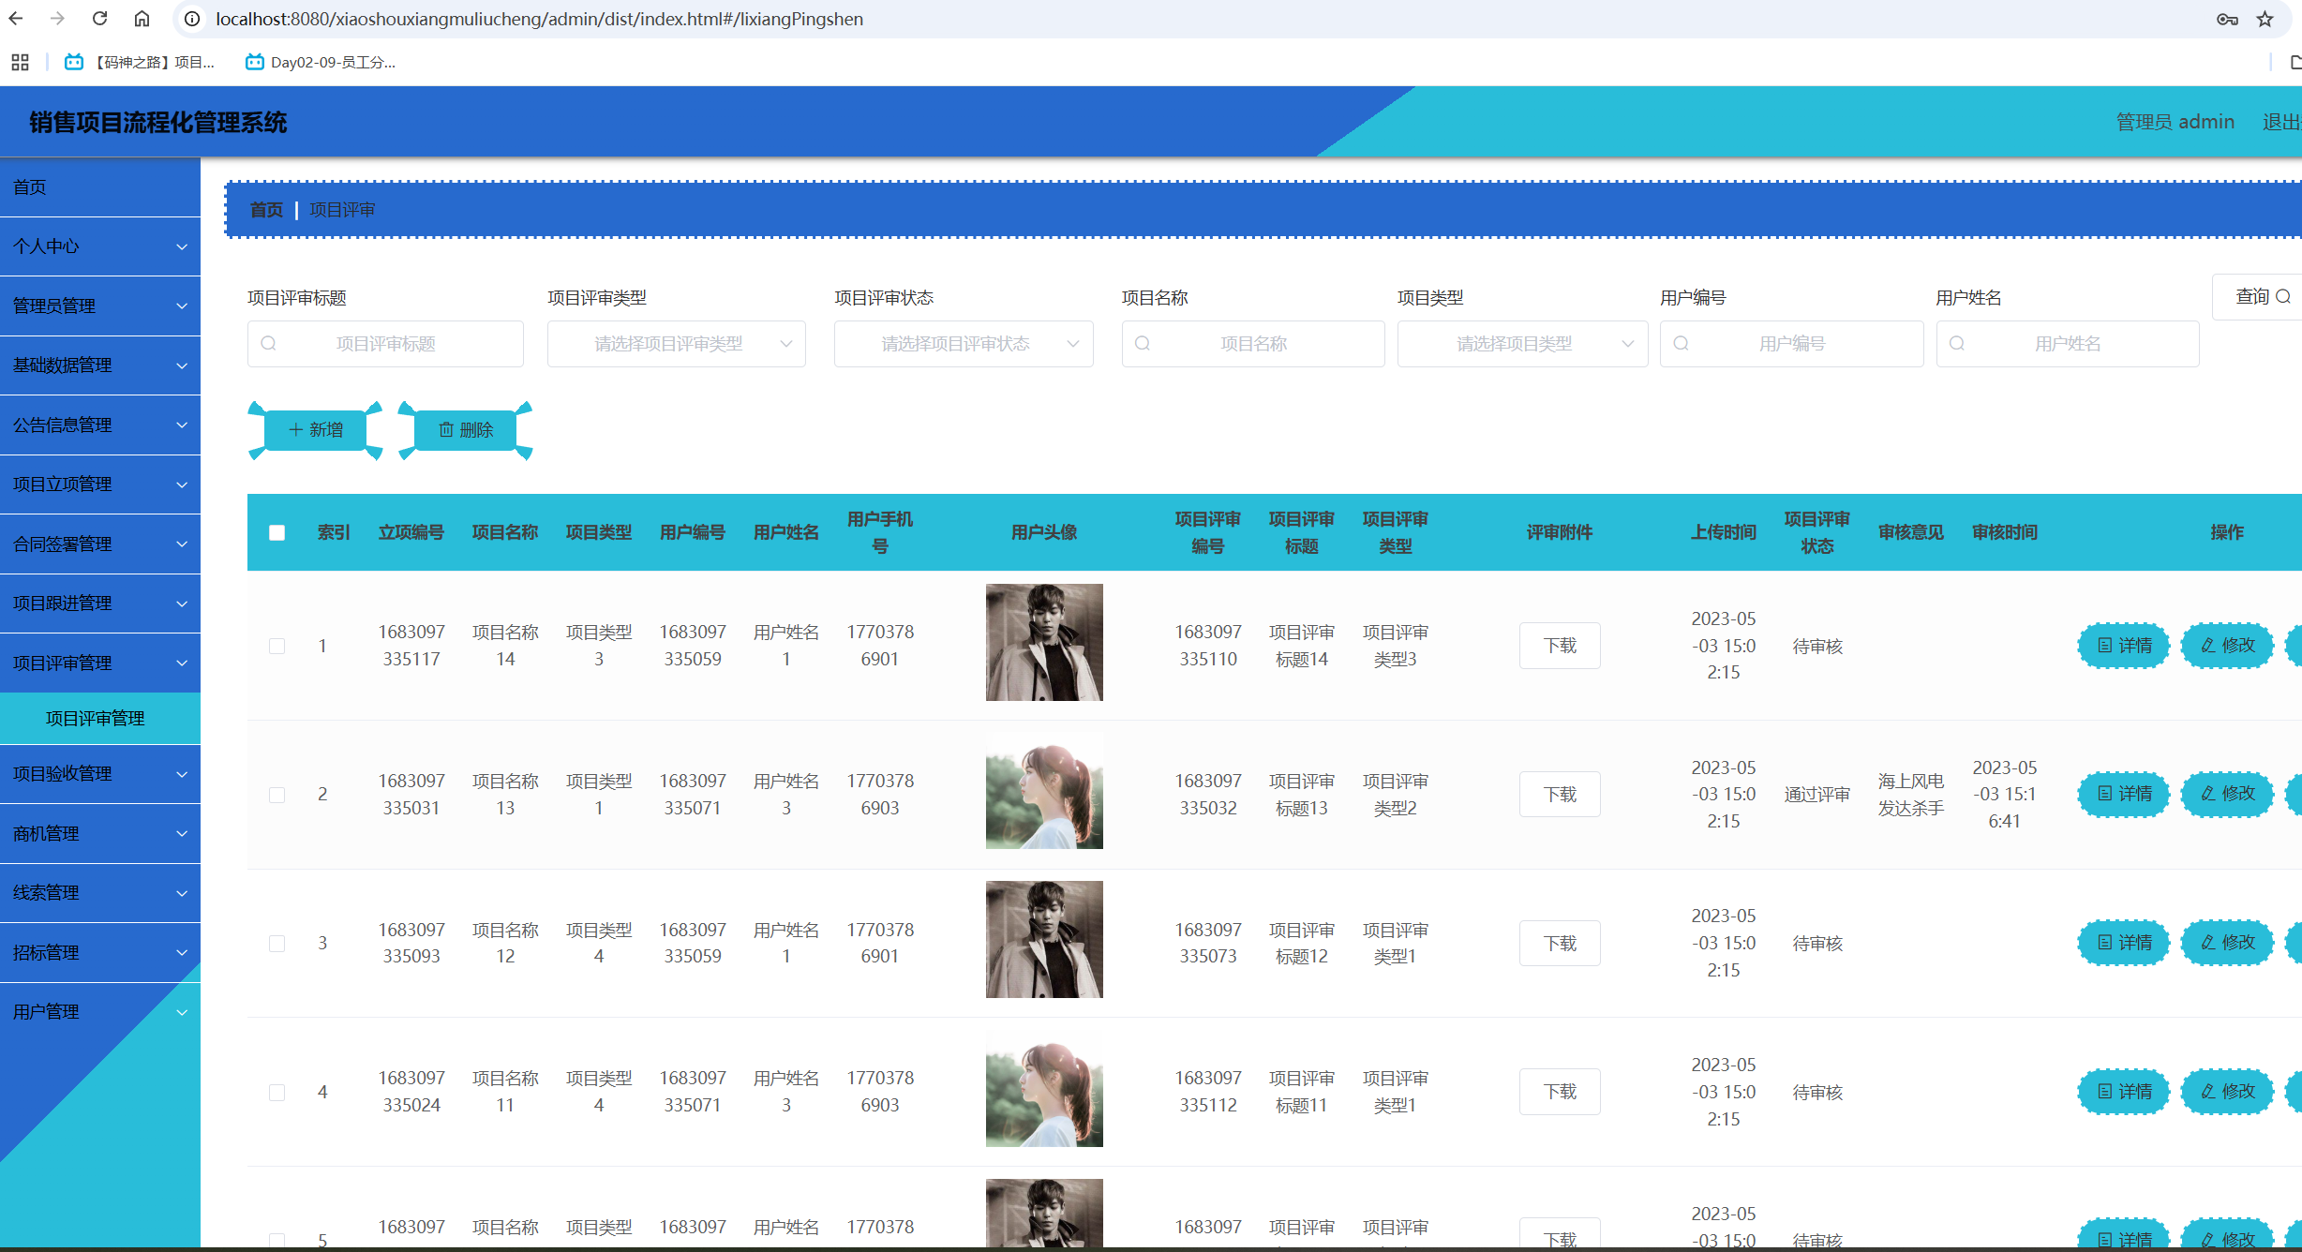Open 详情 for row 4
This screenshot has width=2302, height=1252.
coord(2124,1092)
